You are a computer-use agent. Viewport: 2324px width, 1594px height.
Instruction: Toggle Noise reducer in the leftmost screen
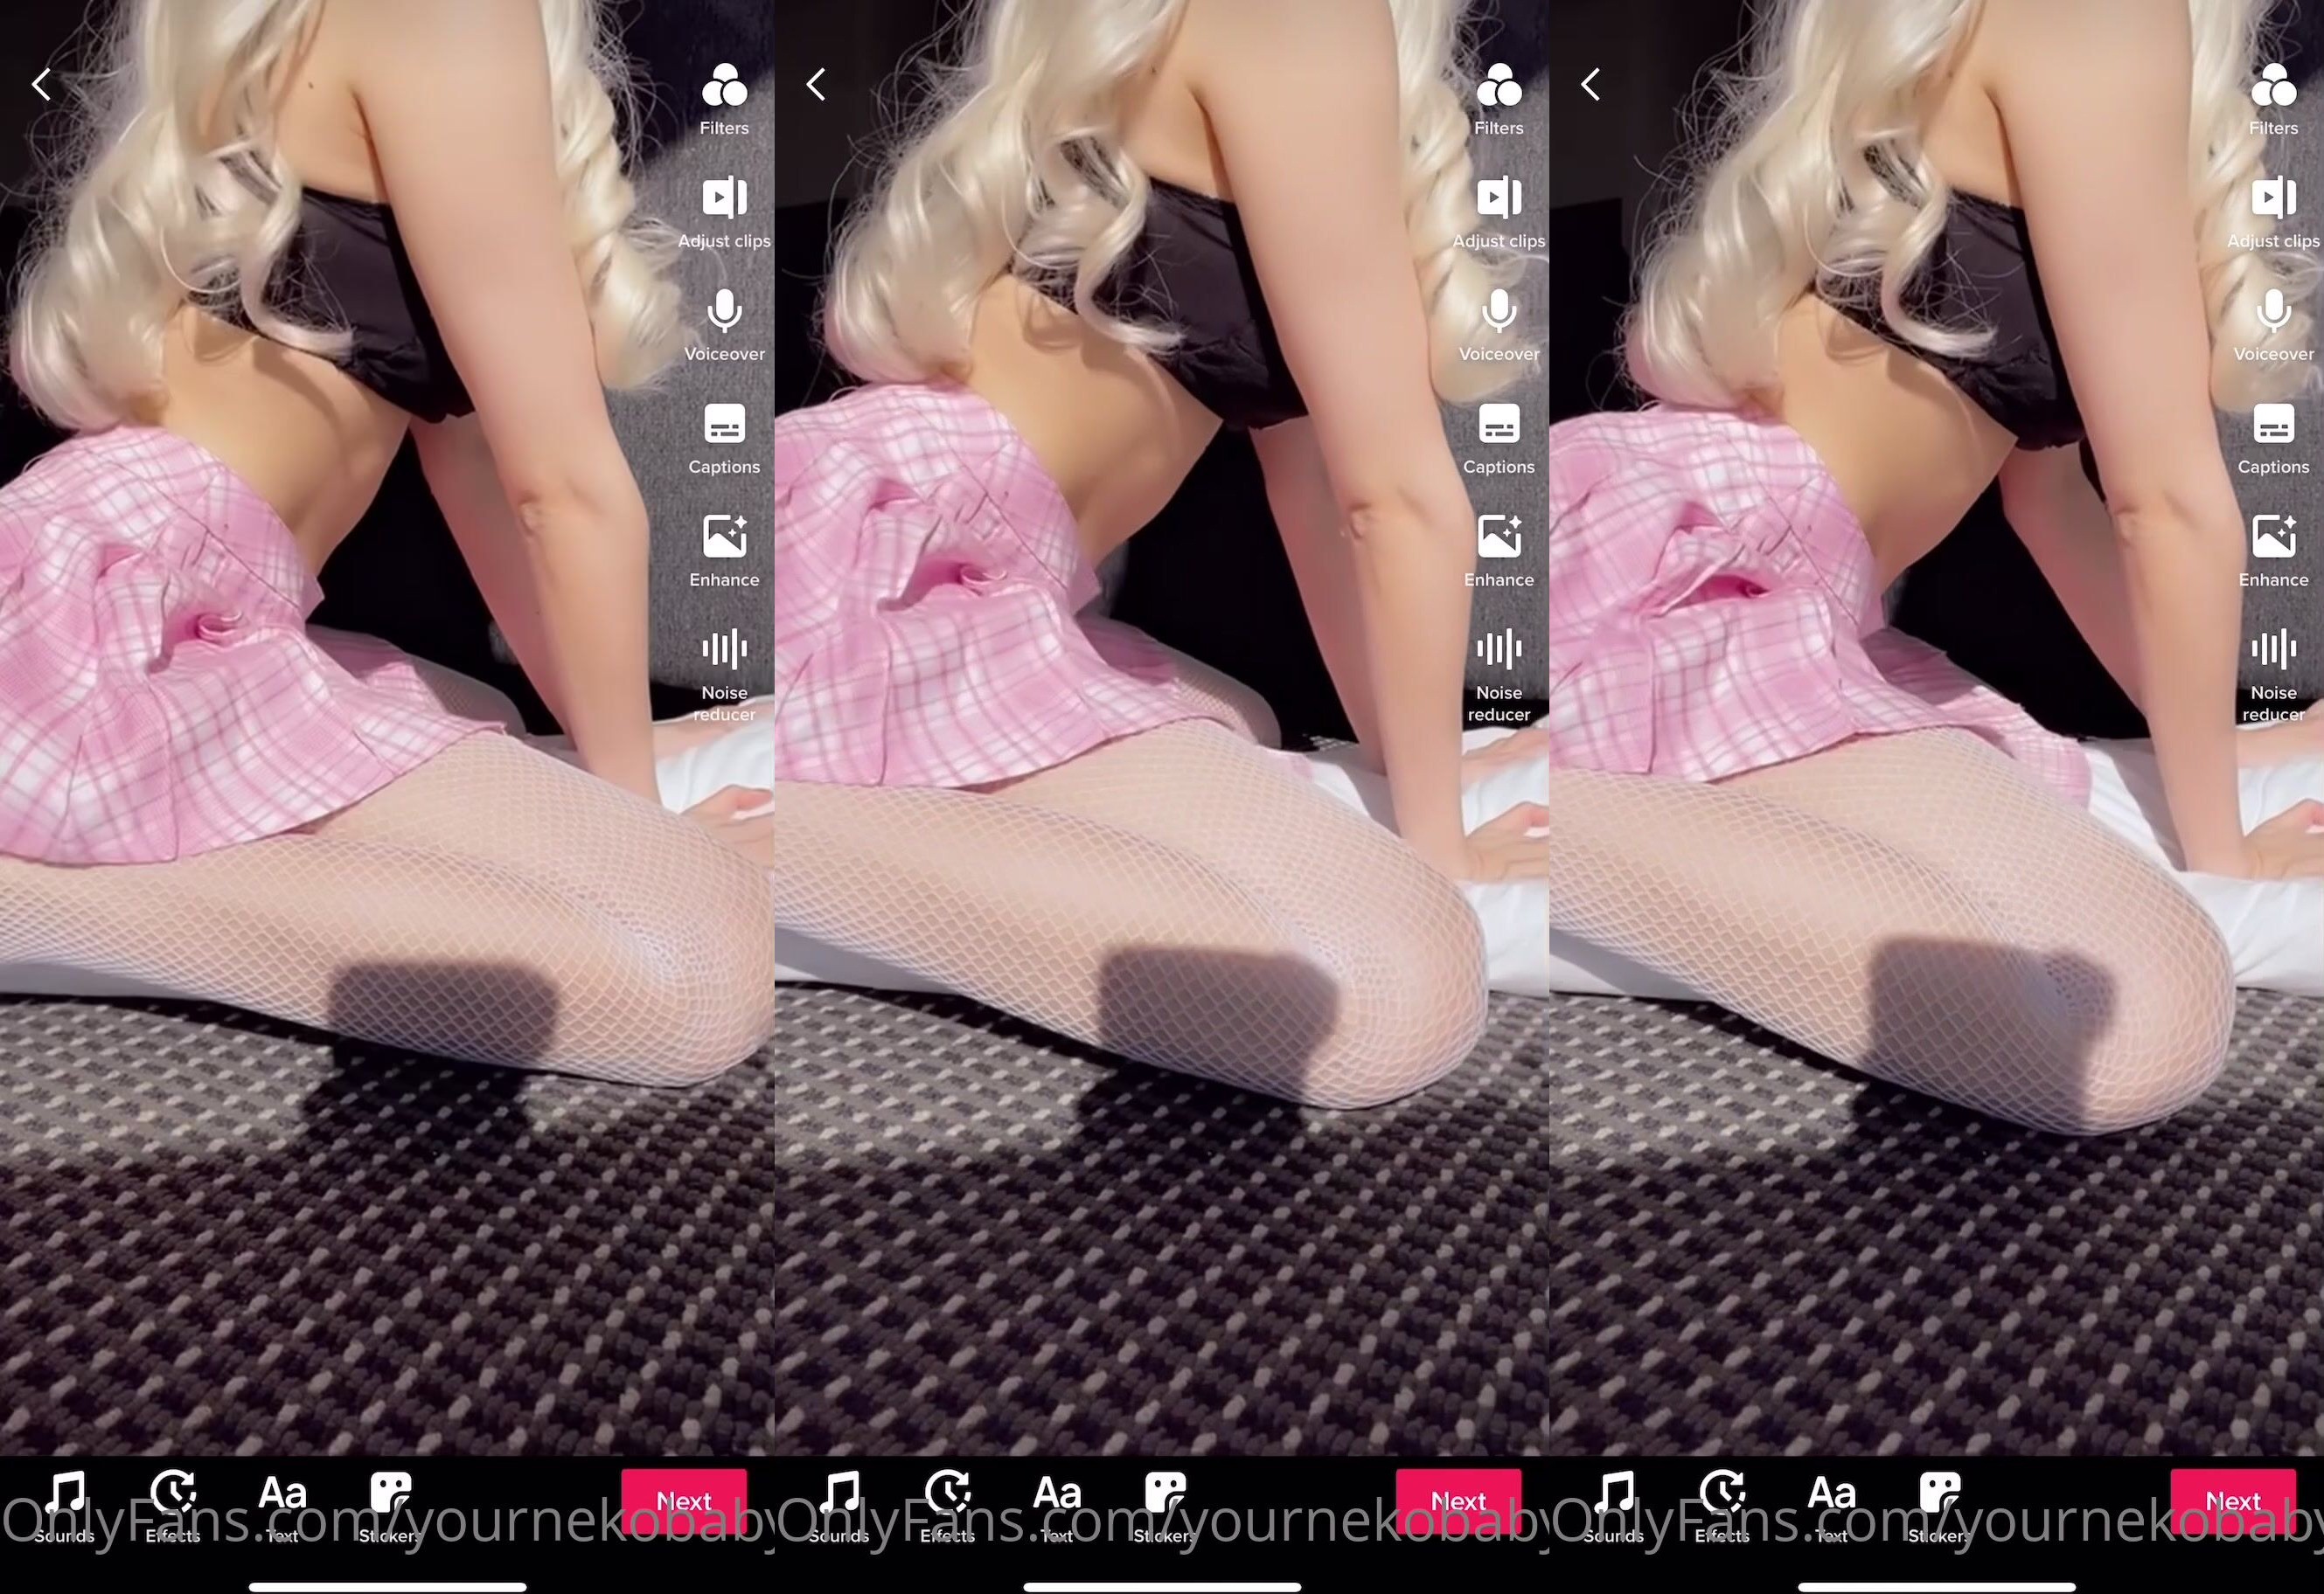coord(724,649)
